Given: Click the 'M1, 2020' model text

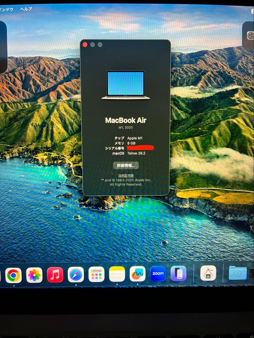Looking at the screenshot, I should [x=126, y=127].
